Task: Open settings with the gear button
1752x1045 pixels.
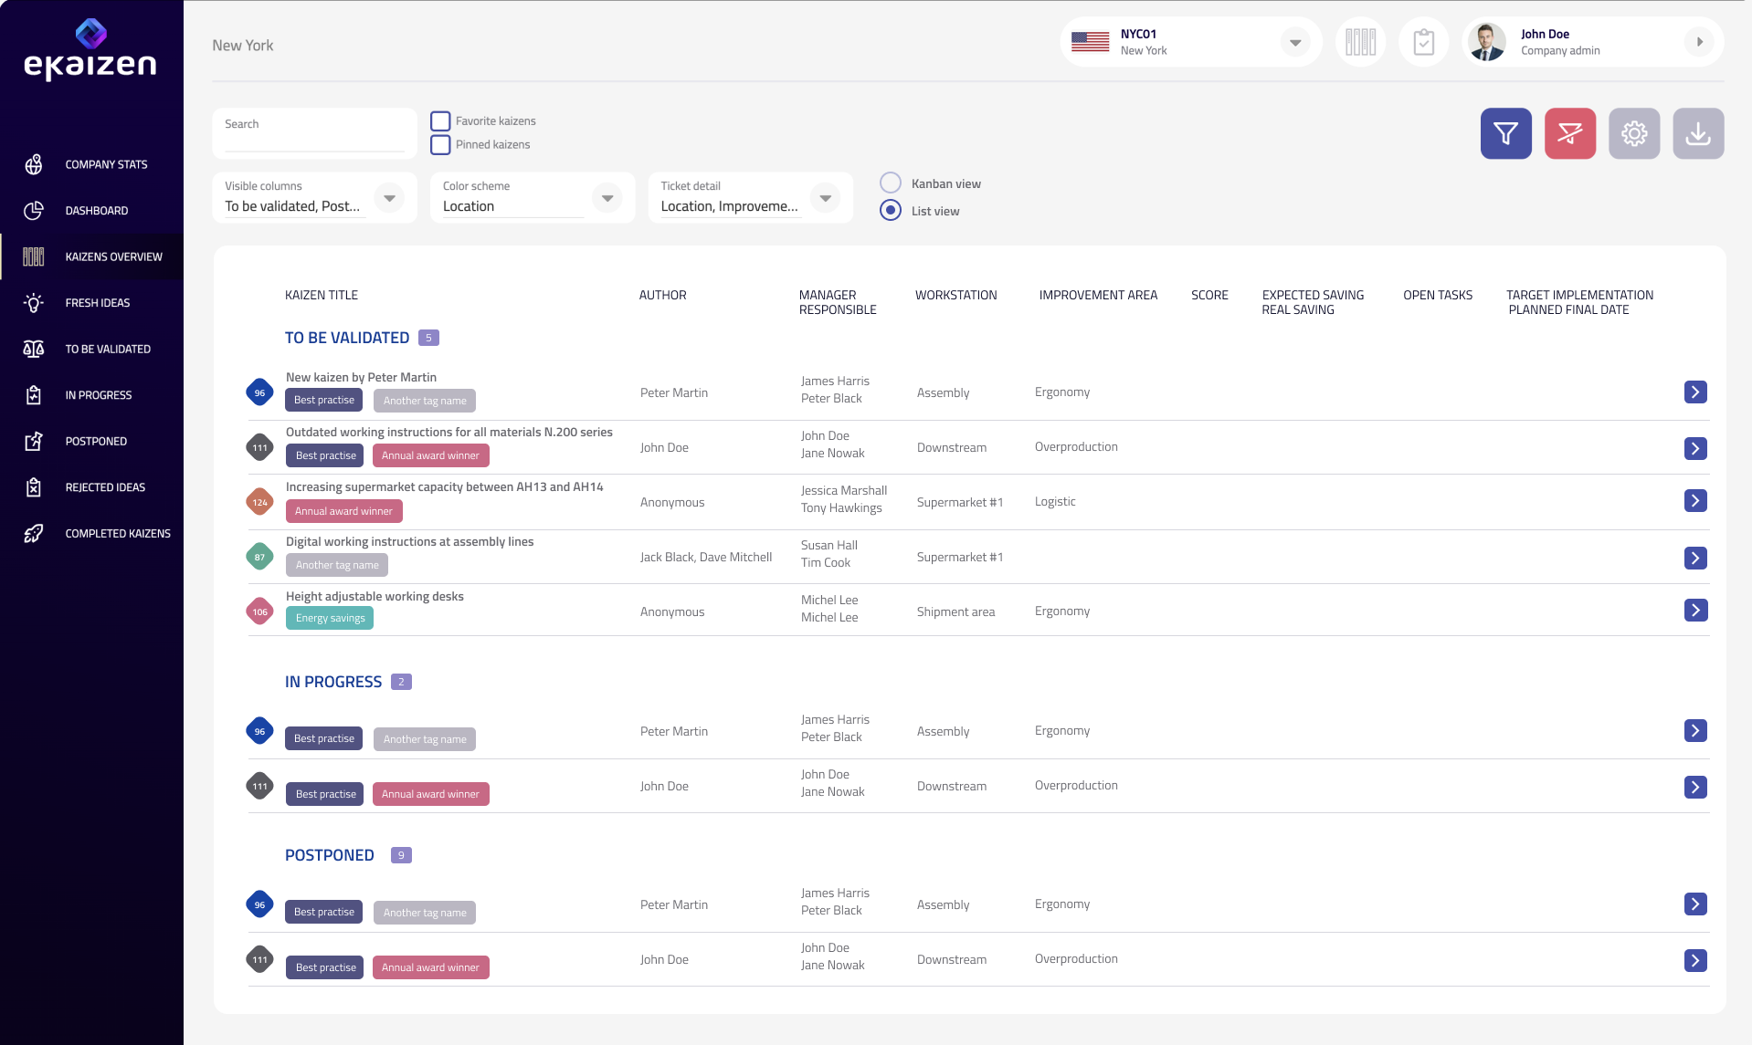Action: tap(1633, 134)
